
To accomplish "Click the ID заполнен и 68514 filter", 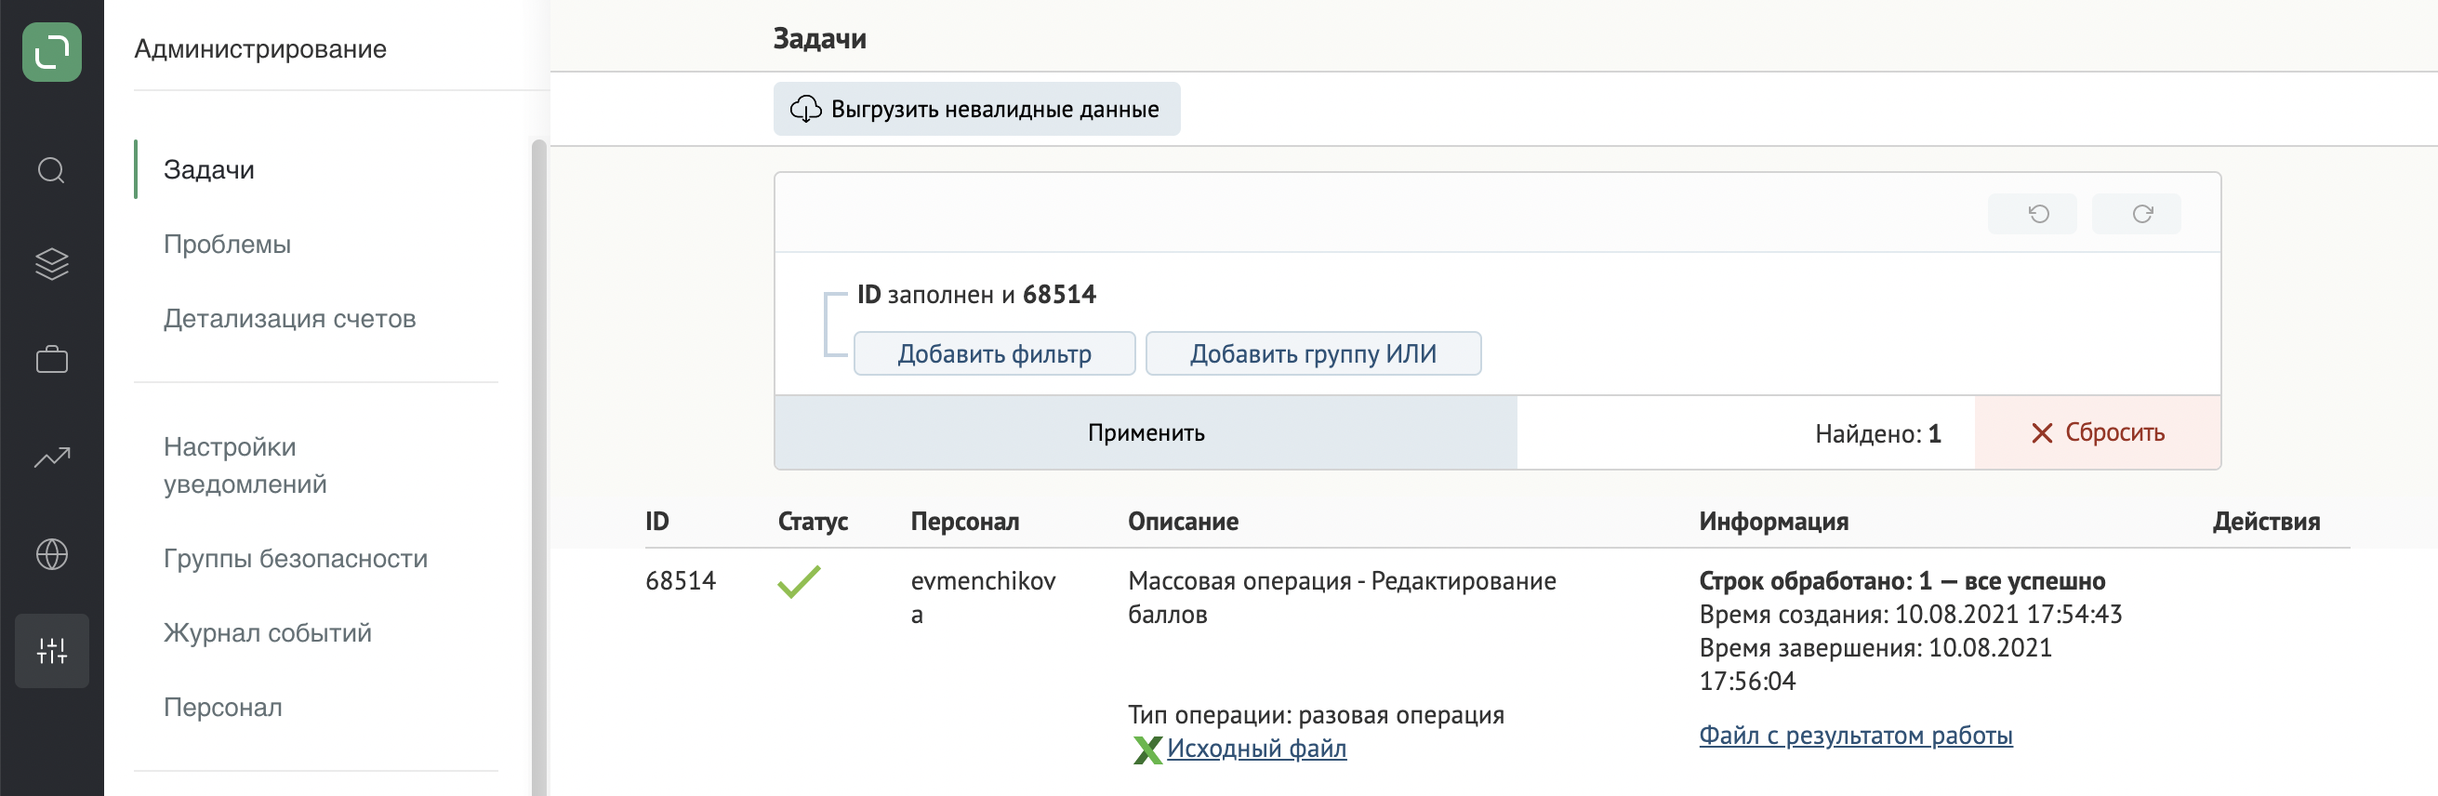I will 976,295.
